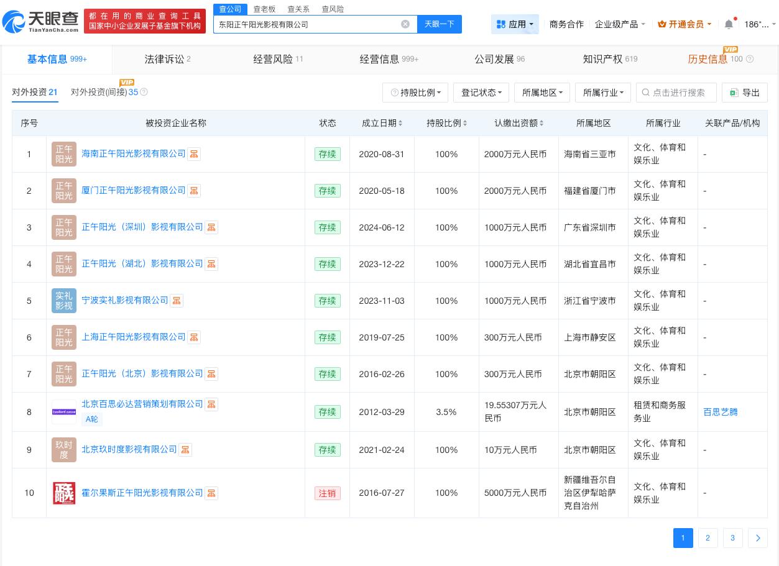This screenshot has height=566, width=779.
Task: Click the VIP badge above 对外投资(间接)
Action: (127, 81)
